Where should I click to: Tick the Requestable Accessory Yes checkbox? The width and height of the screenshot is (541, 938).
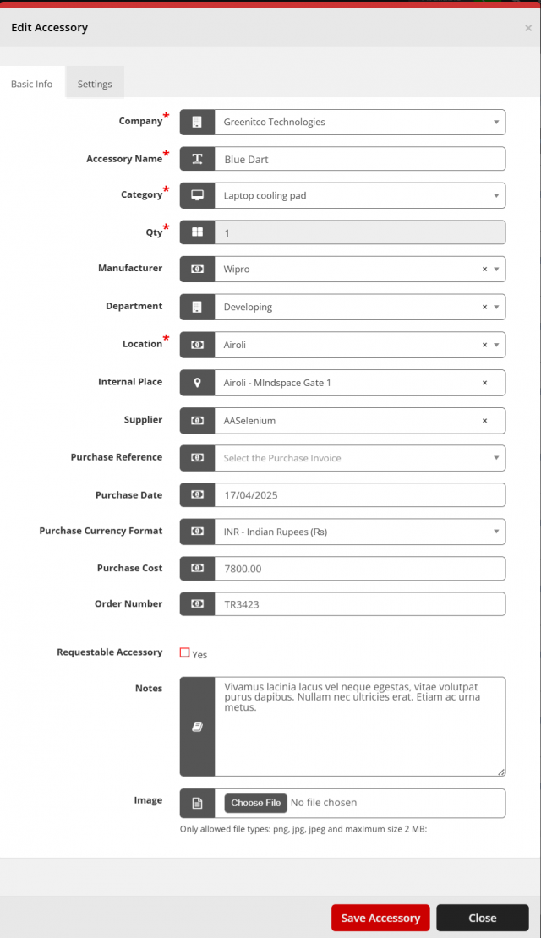click(x=185, y=652)
